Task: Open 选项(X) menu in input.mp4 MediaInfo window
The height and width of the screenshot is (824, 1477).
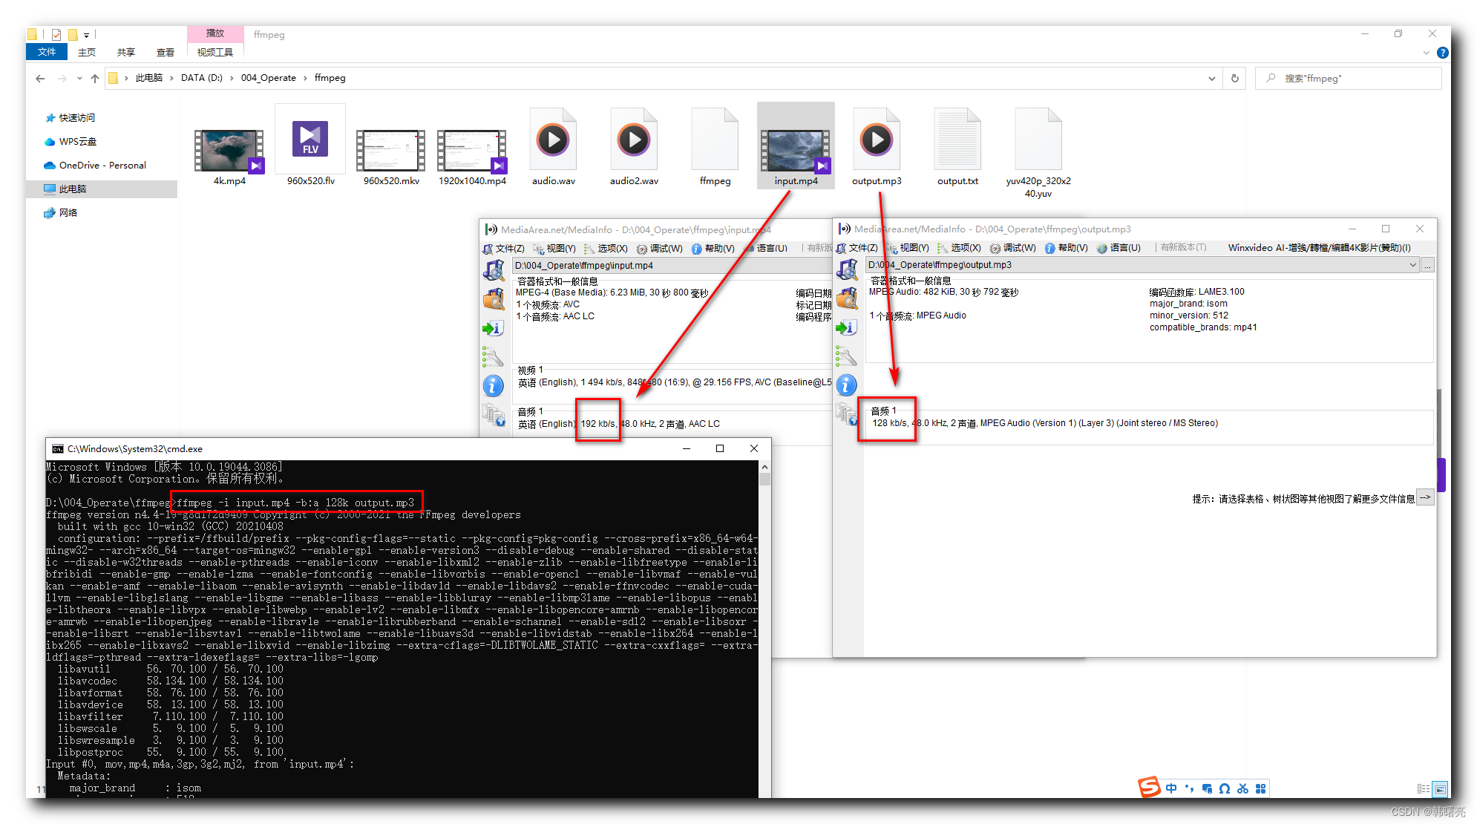Action: click(x=606, y=249)
